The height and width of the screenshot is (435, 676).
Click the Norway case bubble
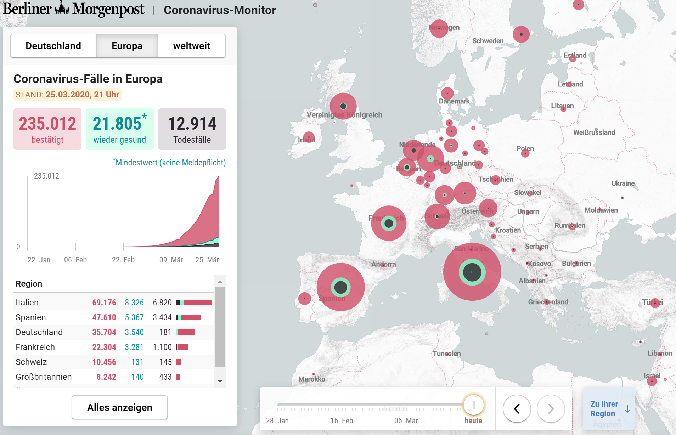[439, 28]
